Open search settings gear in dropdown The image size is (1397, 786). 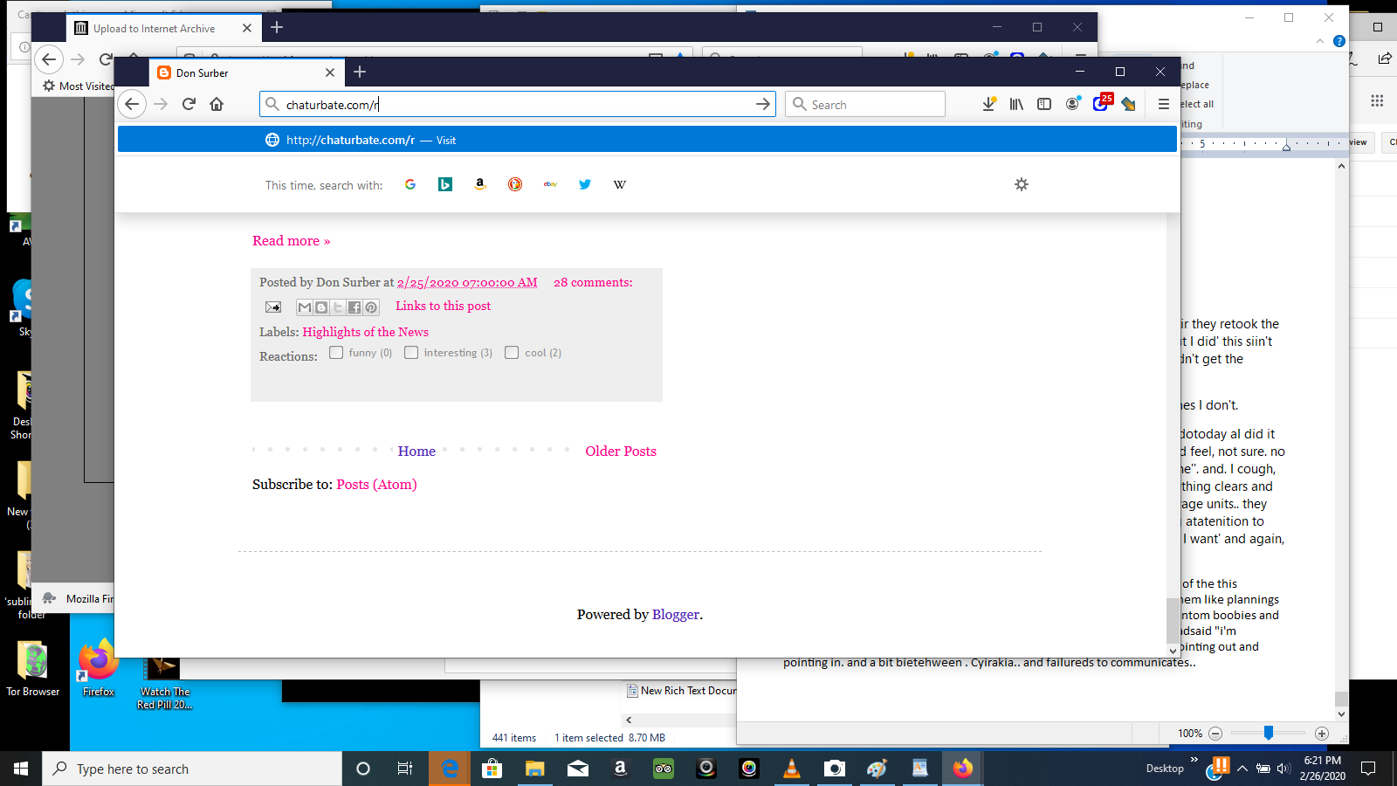pos(1022,184)
